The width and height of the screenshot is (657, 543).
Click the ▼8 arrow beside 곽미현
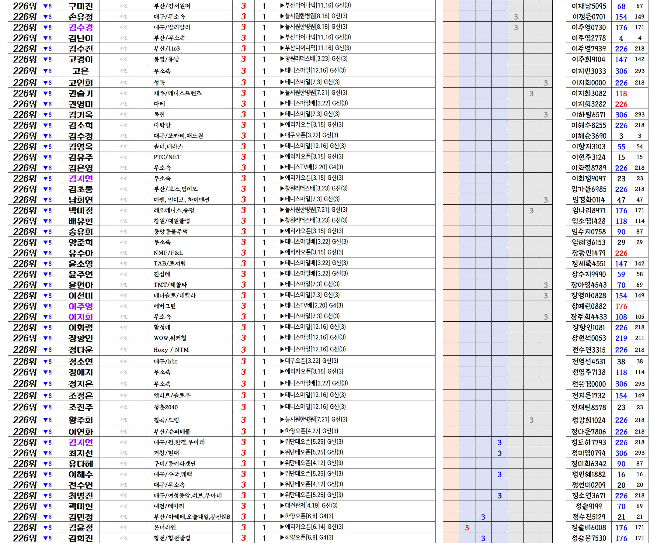tap(47, 506)
